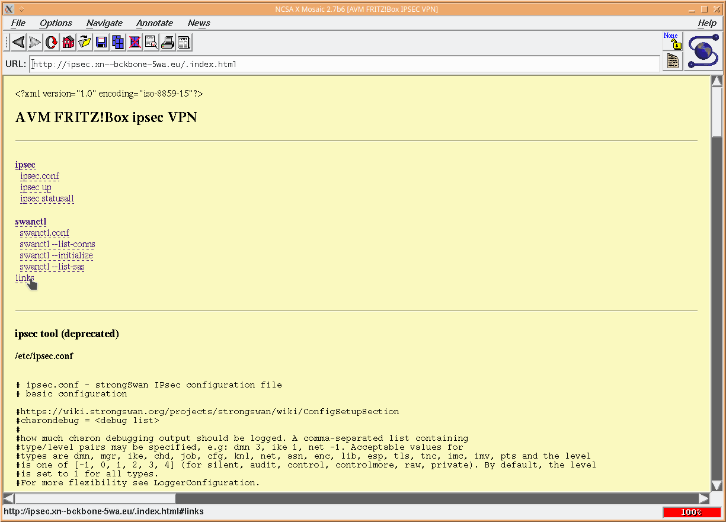The image size is (726, 522).
Task: Focus the URL address input field
Action: click(345, 63)
